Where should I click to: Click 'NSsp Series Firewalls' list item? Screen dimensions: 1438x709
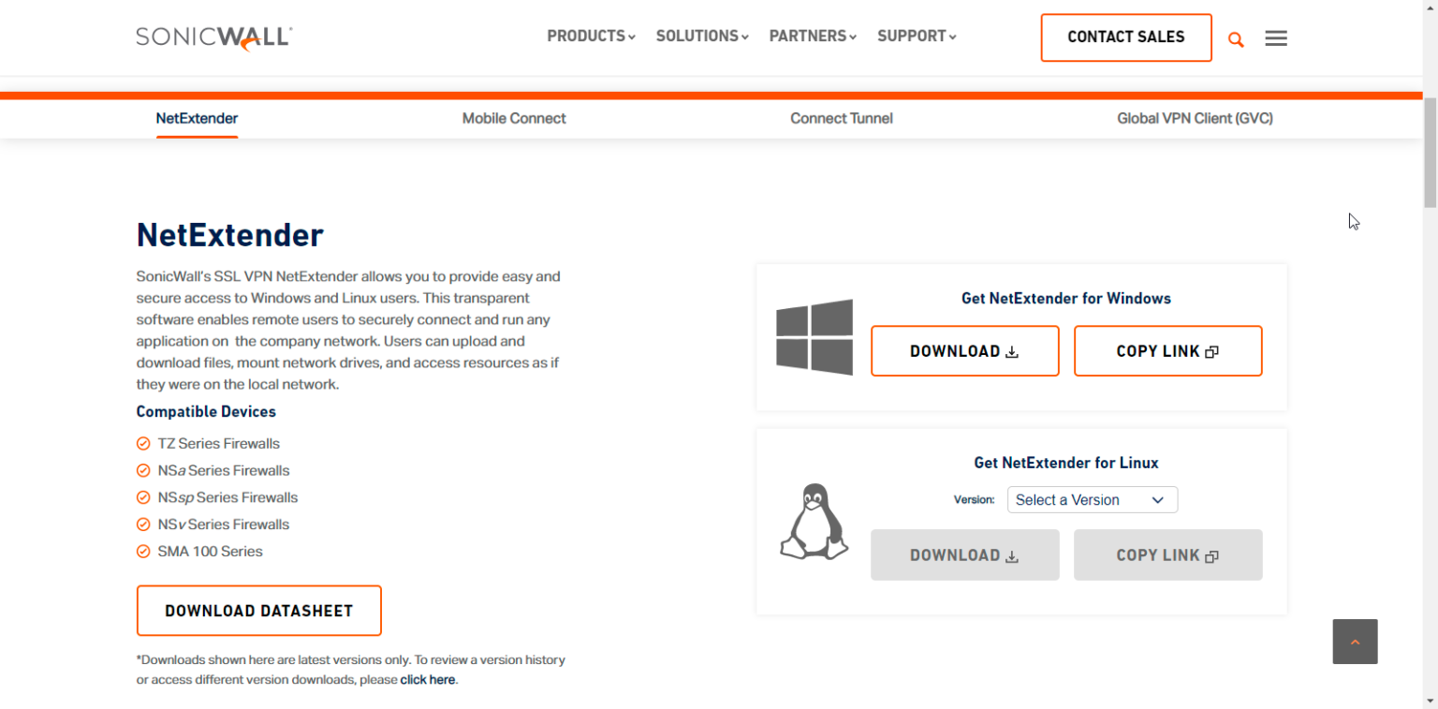tap(227, 497)
